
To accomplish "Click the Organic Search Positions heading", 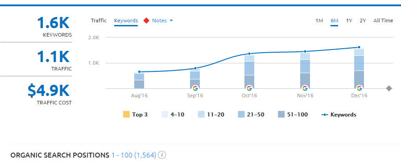I will [x=60, y=155].
